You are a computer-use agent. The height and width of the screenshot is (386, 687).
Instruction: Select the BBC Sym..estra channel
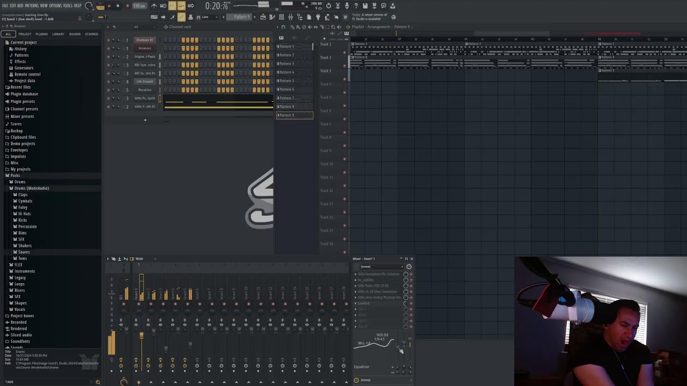click(144, 65)
